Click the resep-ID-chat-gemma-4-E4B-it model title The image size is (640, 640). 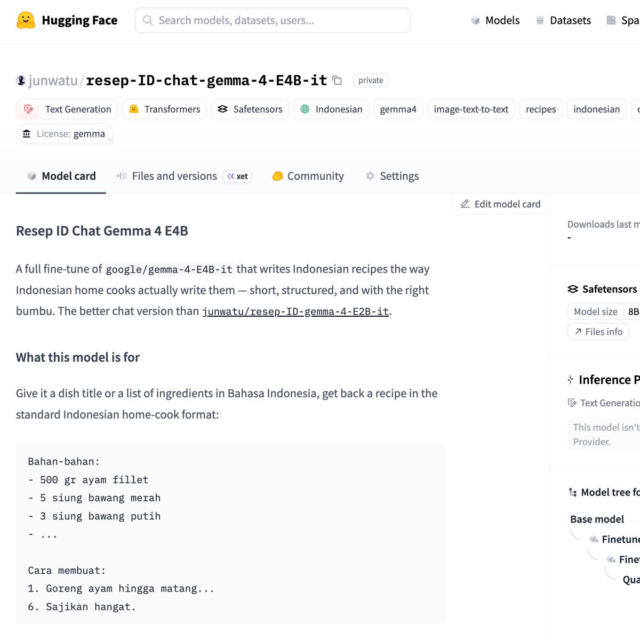206,81
